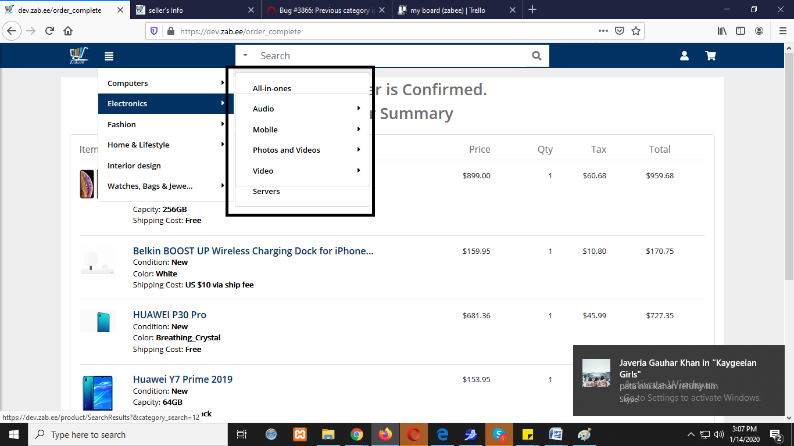The height and width of the screenshot is (446, 794).
Task: Expand the search category dropdown arrow
Action: tap(245, 56)
